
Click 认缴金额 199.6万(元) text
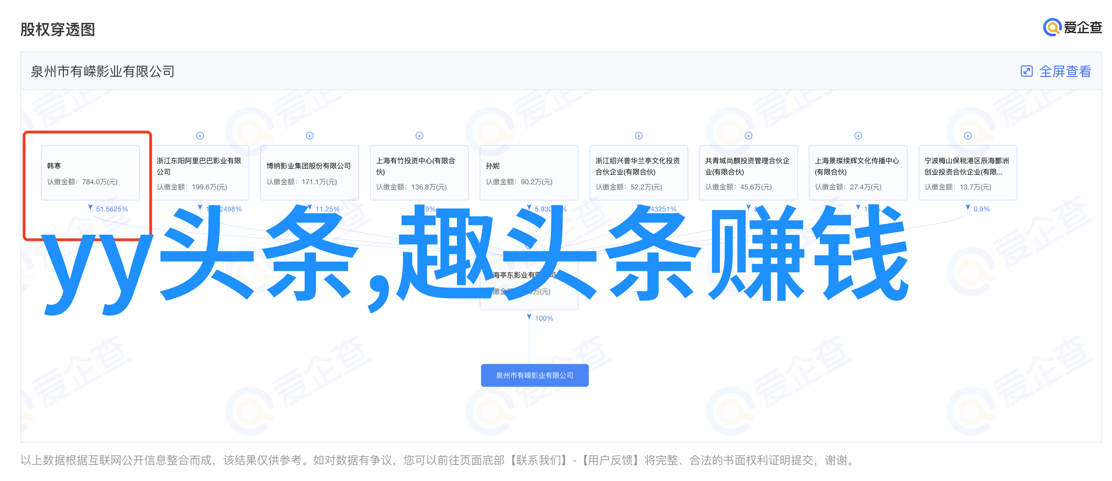tap(192, 187)
